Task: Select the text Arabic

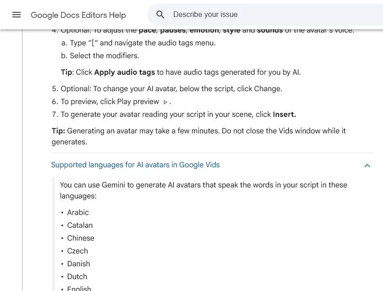Action: click(x=78, y=212)
